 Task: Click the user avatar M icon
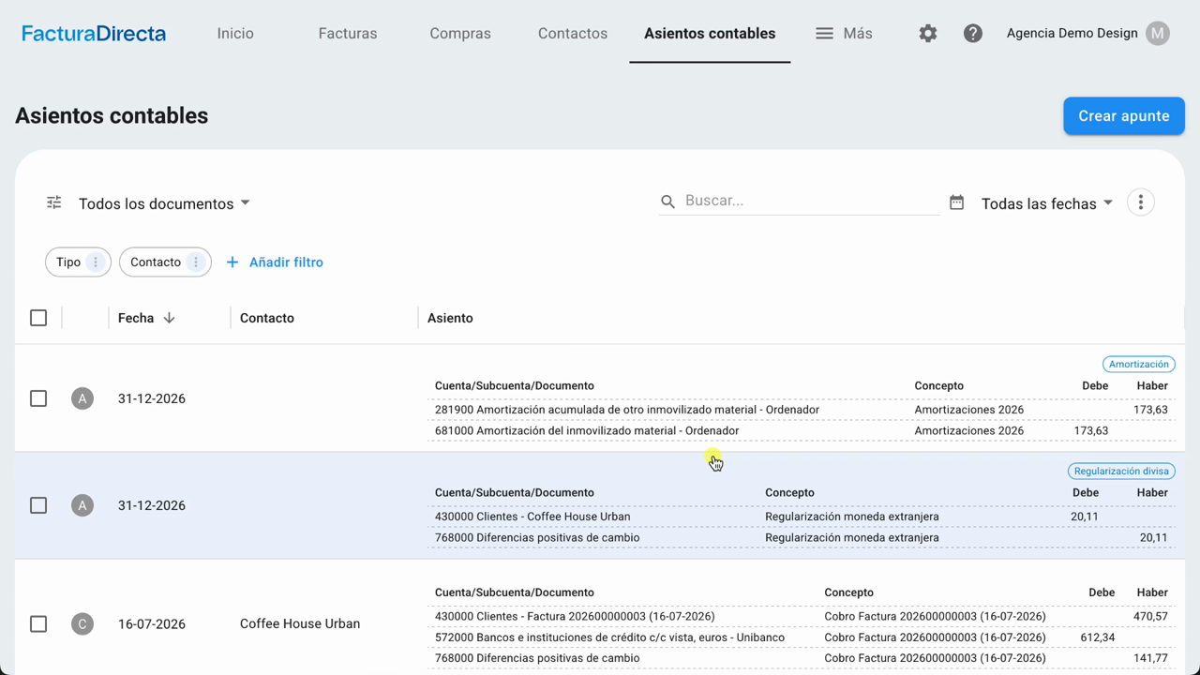[1158, 34]
